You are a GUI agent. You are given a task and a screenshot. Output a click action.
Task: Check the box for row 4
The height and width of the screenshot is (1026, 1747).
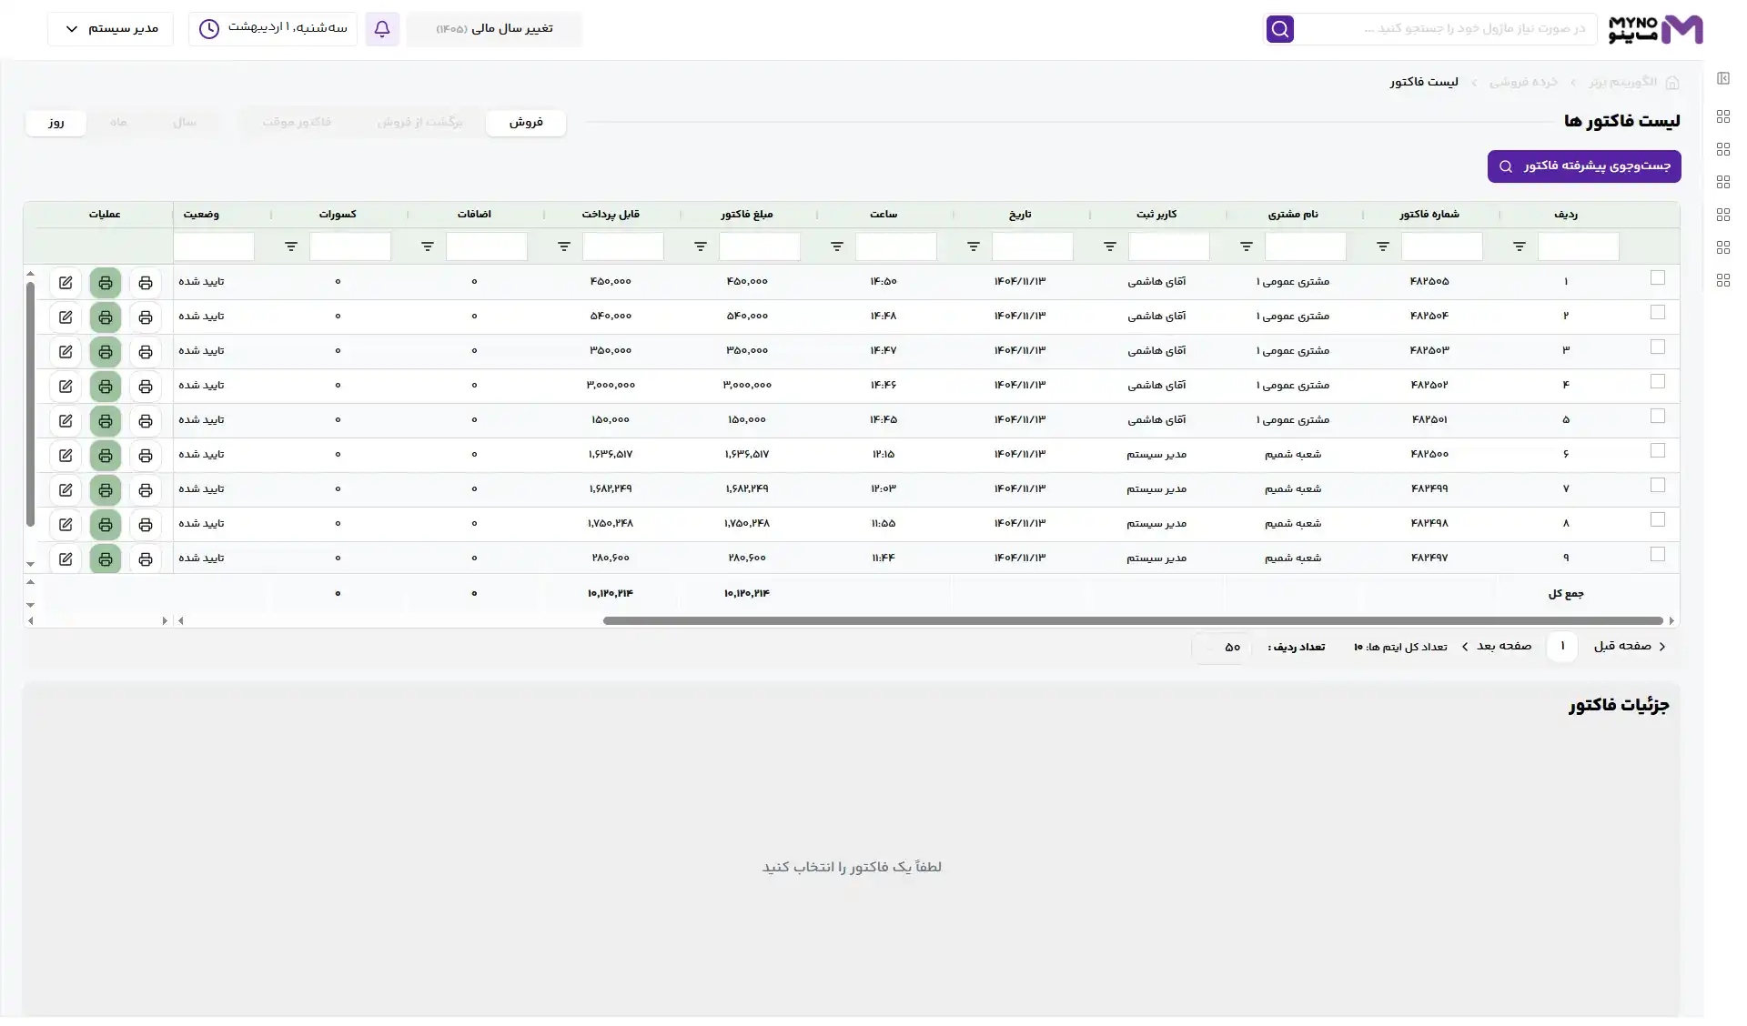(1658, 381)
